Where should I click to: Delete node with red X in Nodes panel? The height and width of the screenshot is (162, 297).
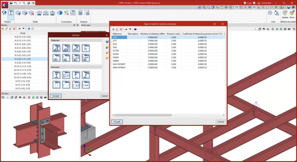coord(14,29)
